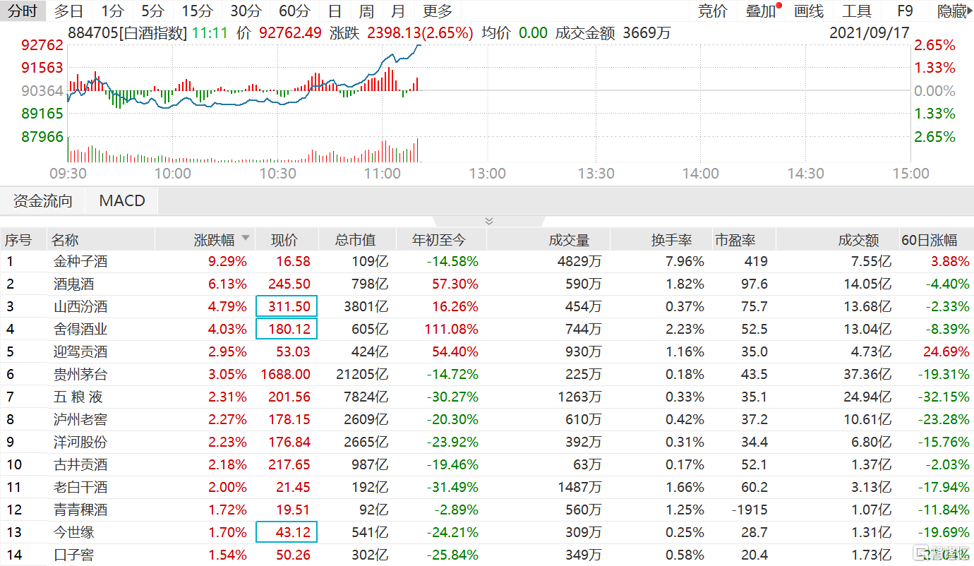This screenshot has height=566, width=974.
Task: Select the 酒鬼酒 stock row
Action: point(487,284)
